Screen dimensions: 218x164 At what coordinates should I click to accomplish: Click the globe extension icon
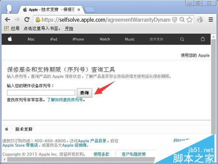coord(200,20)
